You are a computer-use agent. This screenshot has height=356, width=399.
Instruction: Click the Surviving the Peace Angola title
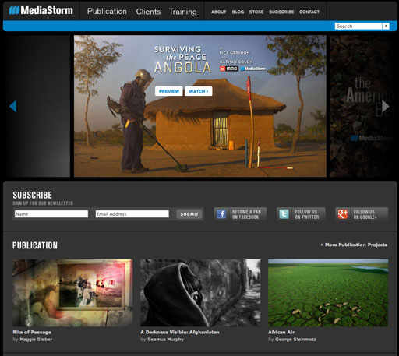coord(182,60)
